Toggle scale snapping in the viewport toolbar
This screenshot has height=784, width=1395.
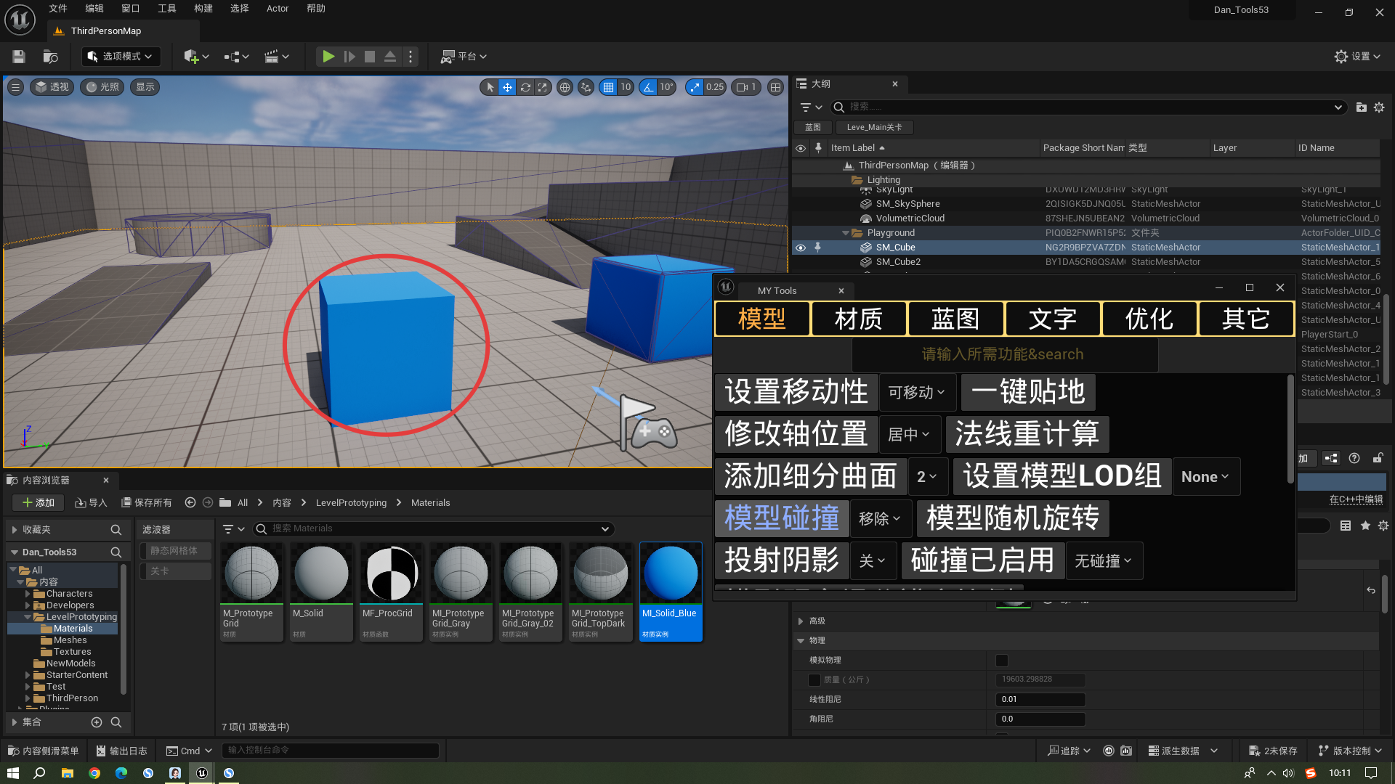[x=695, y=87]
